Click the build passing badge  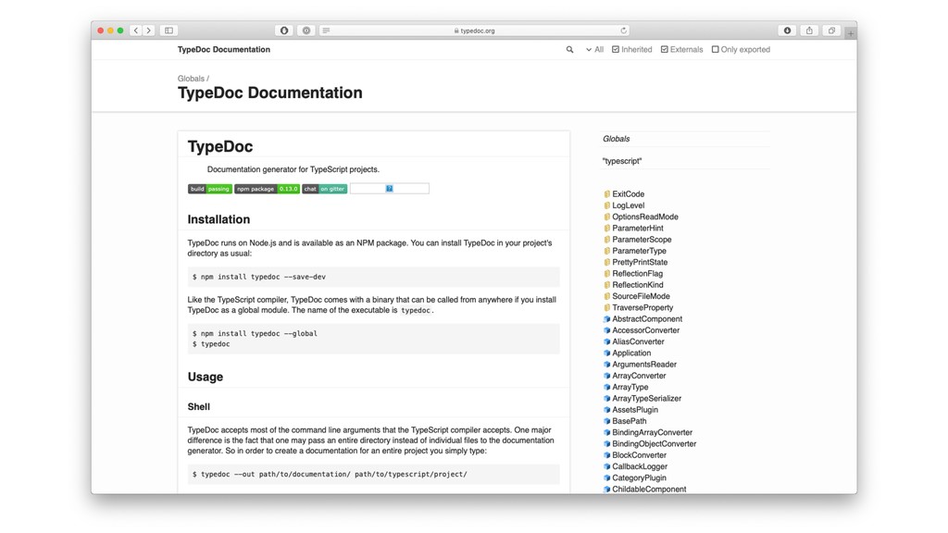210,189
